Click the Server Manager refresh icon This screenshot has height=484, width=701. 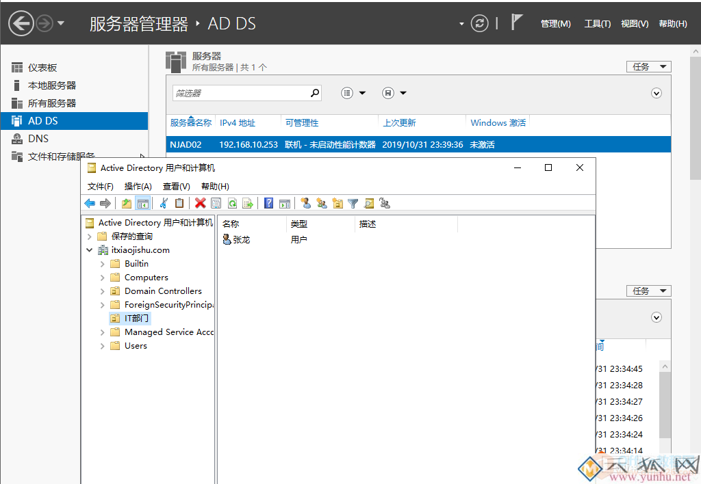[480, 23]
